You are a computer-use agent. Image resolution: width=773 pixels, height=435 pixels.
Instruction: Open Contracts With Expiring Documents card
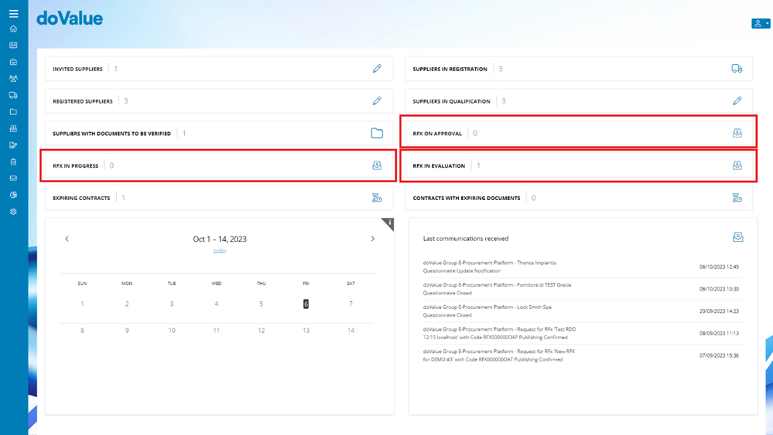(580, 198)
